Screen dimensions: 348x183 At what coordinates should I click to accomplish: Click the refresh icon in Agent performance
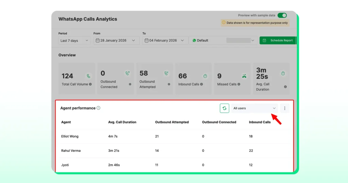coord(224,108)
